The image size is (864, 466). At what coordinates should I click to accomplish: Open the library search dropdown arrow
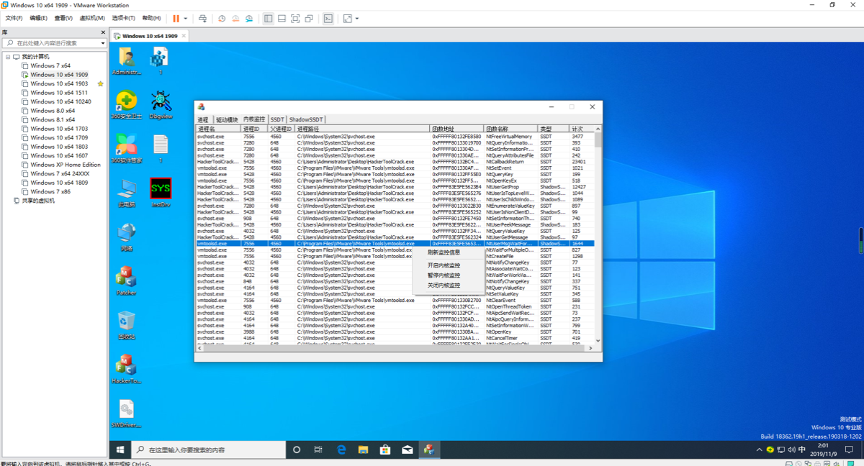click(x=103, y=43)
